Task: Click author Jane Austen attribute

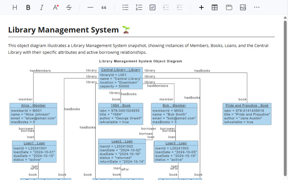Action: click(x=243, y=118)
